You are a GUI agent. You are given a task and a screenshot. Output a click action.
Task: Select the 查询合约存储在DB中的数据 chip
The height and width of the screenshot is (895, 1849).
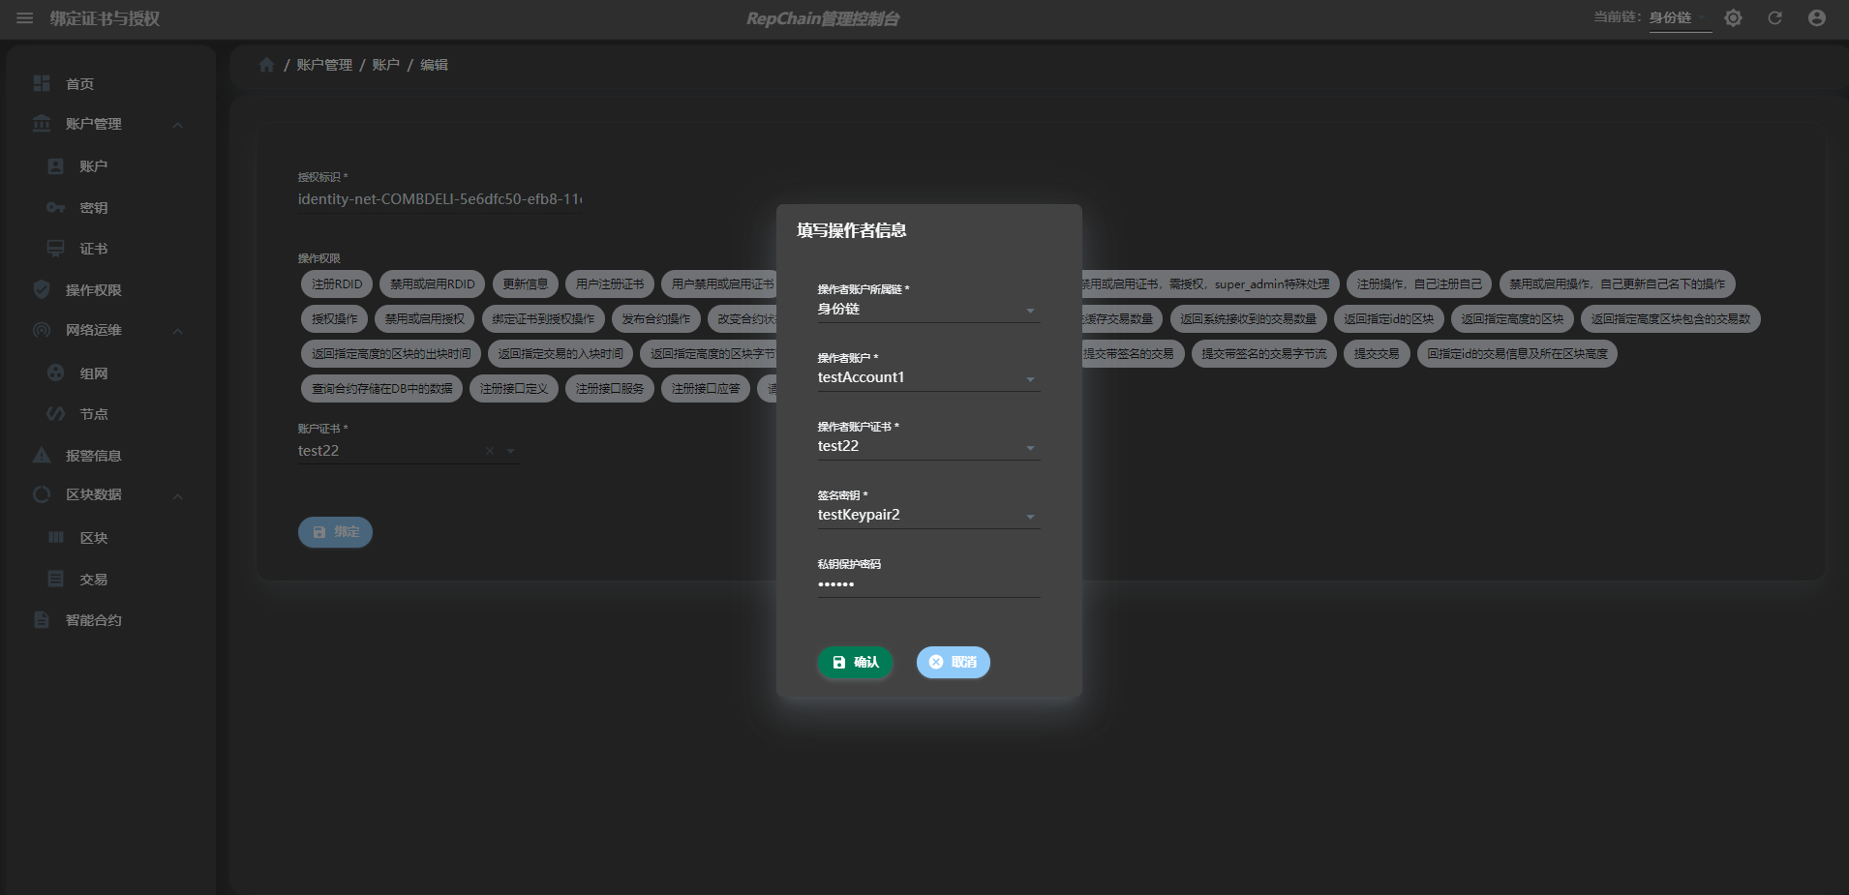pos(382,389)
